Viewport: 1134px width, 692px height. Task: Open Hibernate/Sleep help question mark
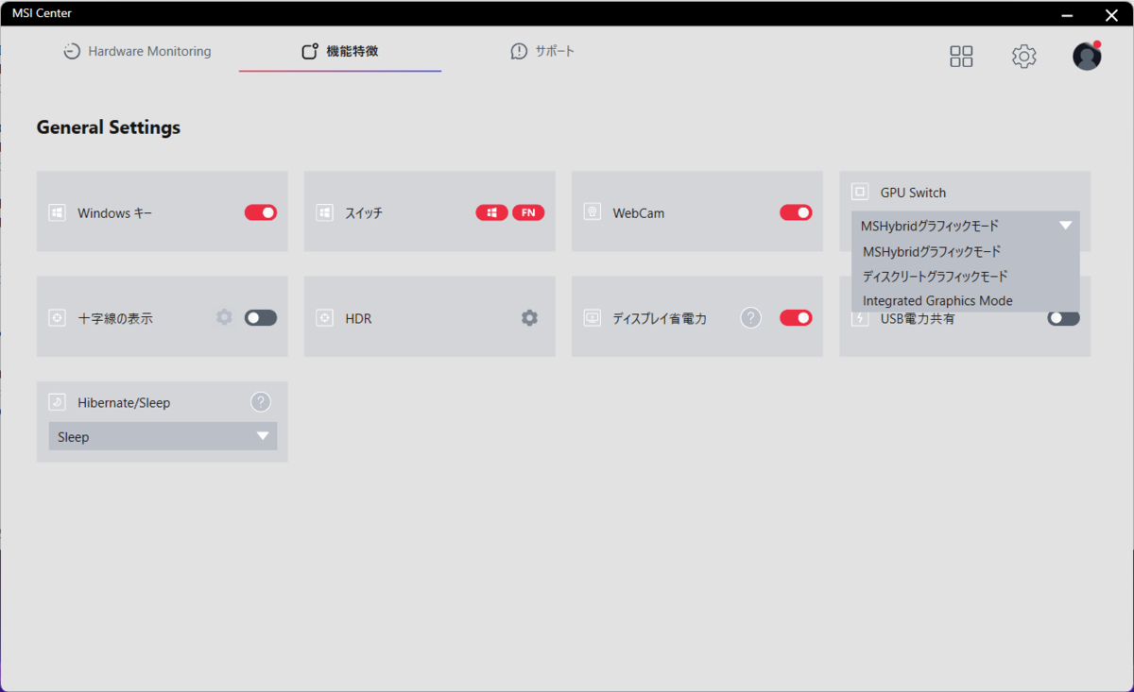click(261, 402)
